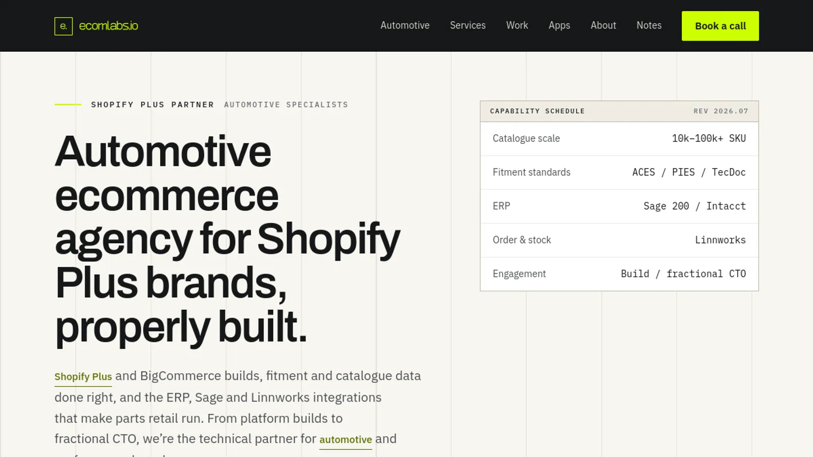Click the 'SHOPIFY PLUS PARTNER' label
The width and height of the screenshot is (813, 457).
(152, 105)
